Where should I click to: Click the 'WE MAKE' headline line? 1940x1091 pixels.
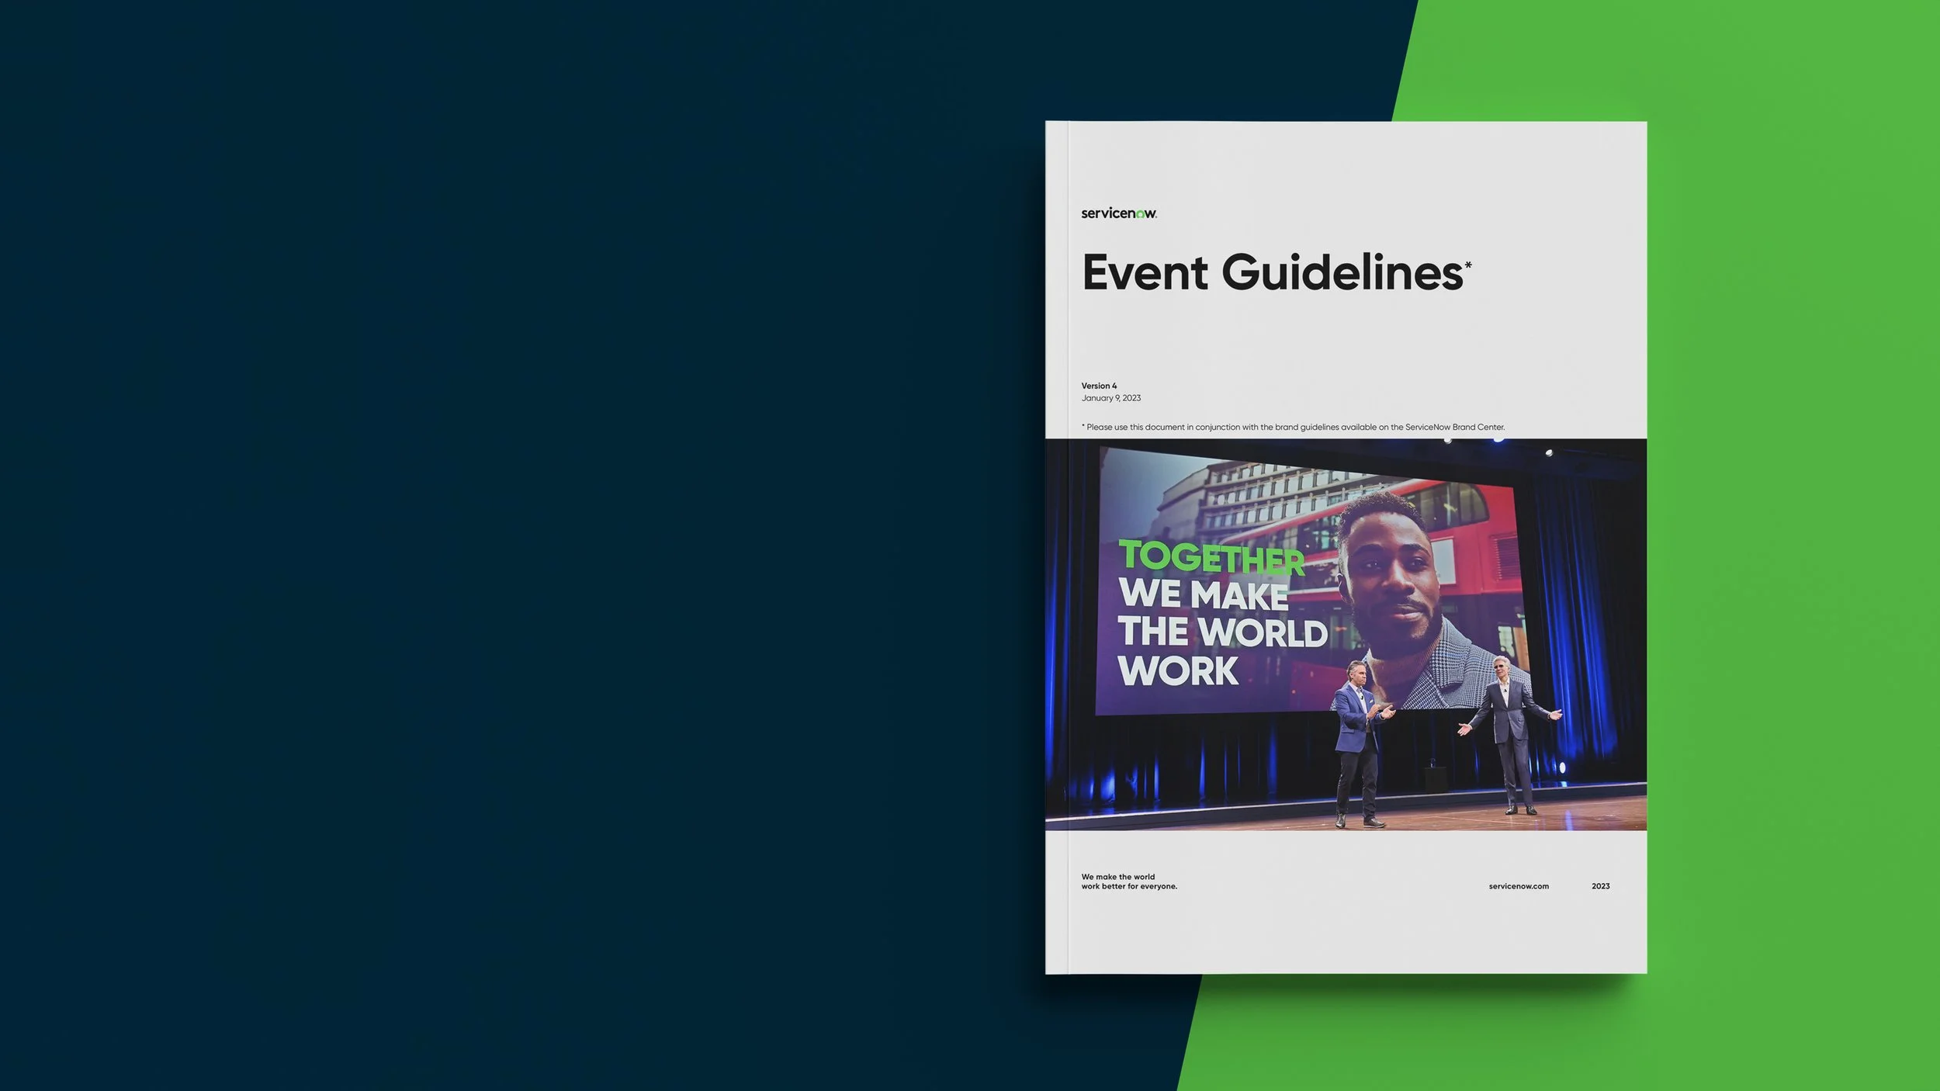(x=1204, y=595)
